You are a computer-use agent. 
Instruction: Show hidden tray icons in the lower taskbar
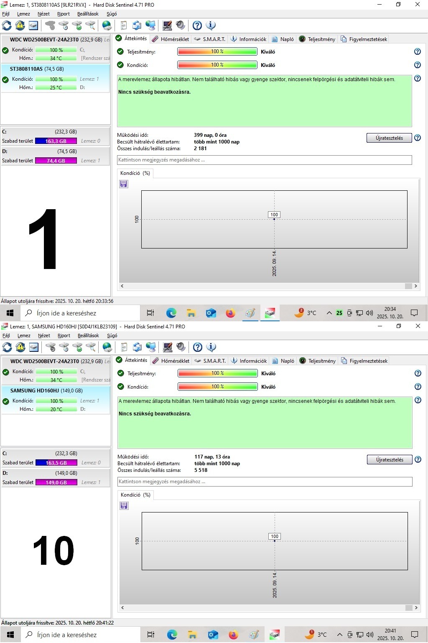pos(339,635)
